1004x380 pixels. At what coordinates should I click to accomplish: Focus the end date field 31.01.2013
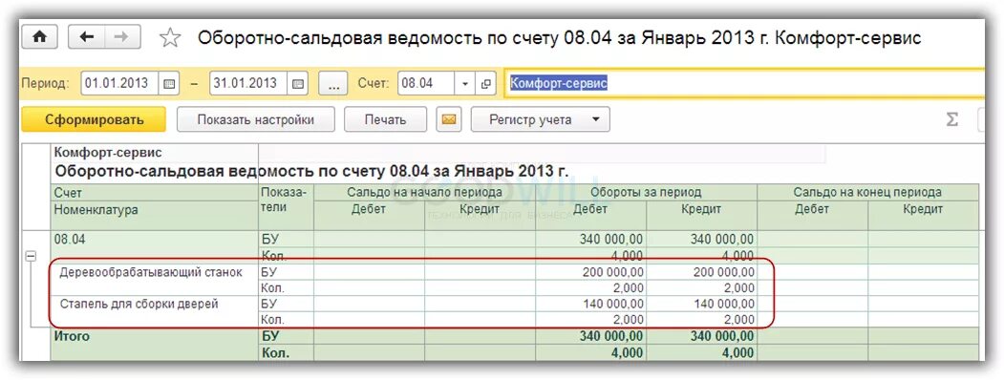coord(248,83)
